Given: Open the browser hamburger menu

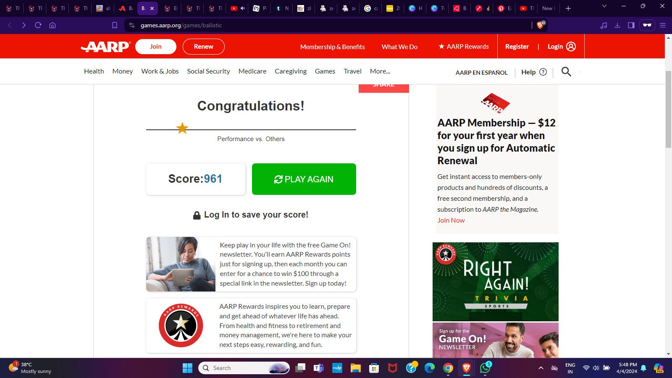Looking at the screenshot, I should (x=663, y=25).
